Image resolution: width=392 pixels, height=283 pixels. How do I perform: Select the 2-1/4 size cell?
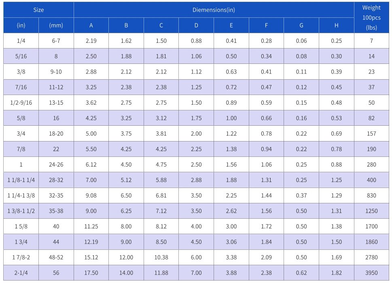tap(21, 273)
